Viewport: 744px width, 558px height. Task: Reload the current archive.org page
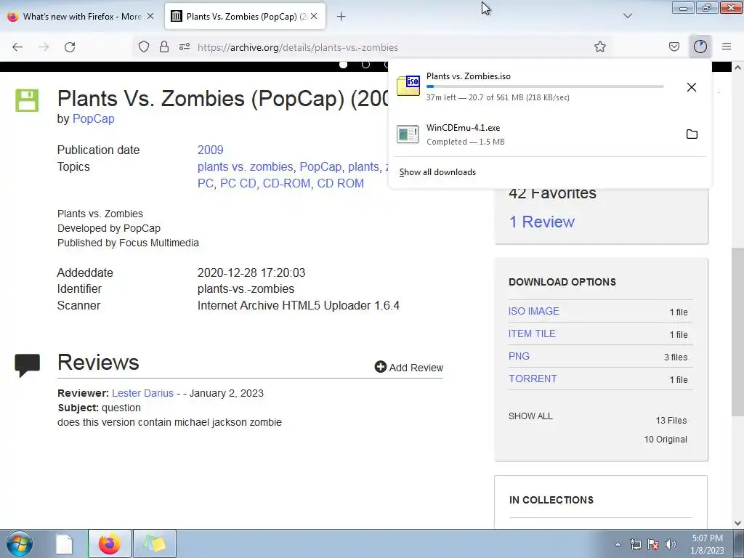pyautogui.click(x=70, y=47)
